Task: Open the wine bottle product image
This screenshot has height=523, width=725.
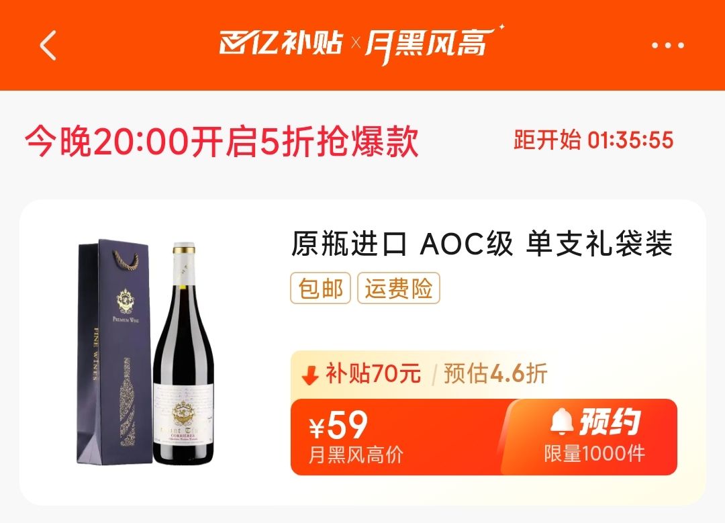Action: [183, 353]
